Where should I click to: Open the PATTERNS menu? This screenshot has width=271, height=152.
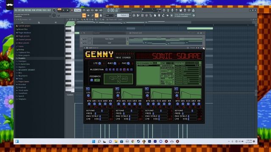click(28, 10)
